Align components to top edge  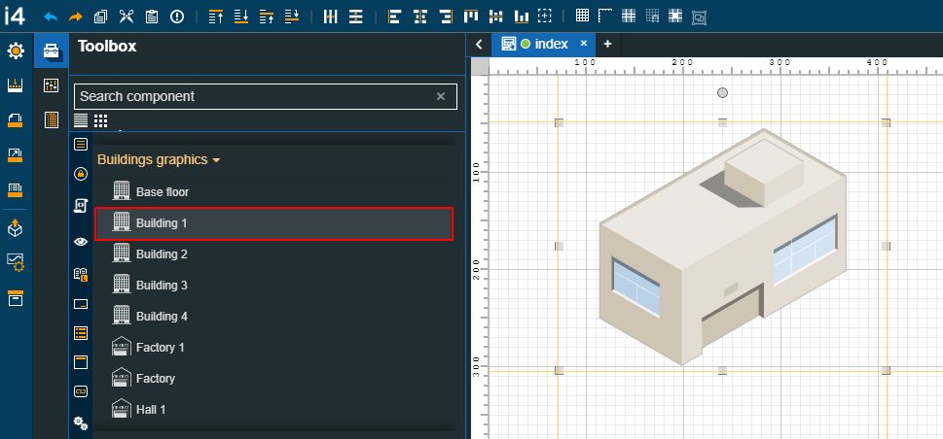471,17
